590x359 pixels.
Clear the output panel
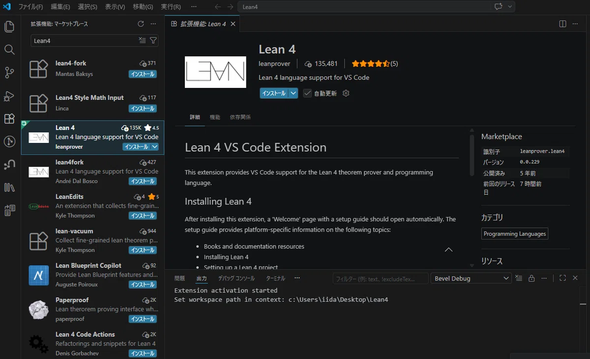[519, 278]
